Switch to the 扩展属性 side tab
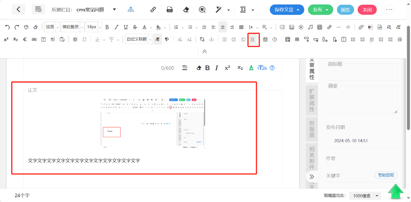Screen dimensions: 411x202 click(312, 100)
